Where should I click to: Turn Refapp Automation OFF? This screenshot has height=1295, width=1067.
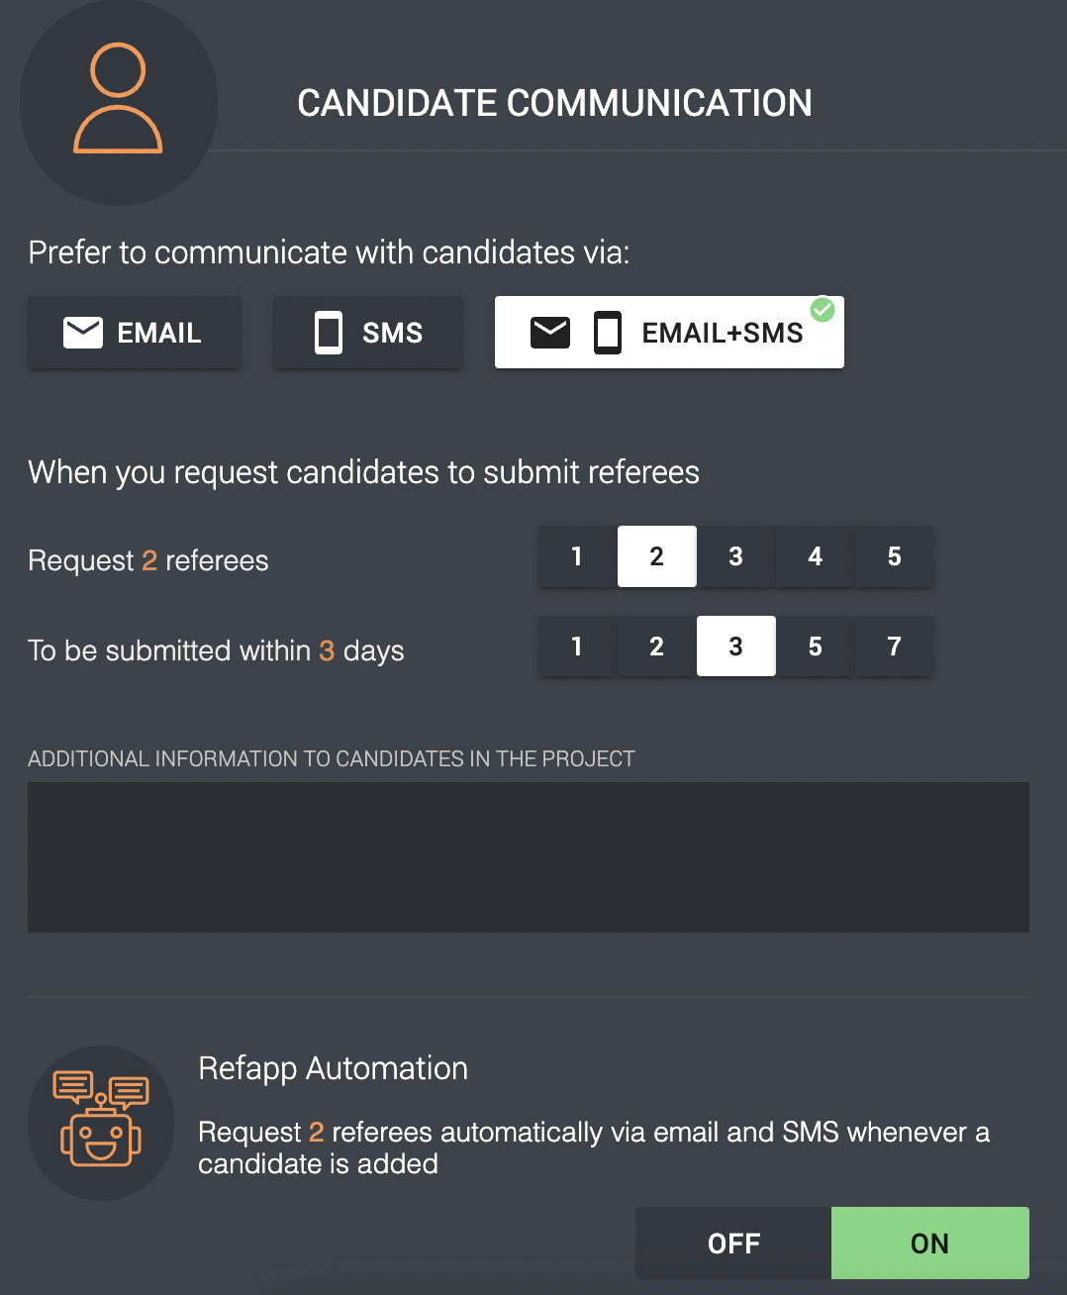(x=733, y=1243)
